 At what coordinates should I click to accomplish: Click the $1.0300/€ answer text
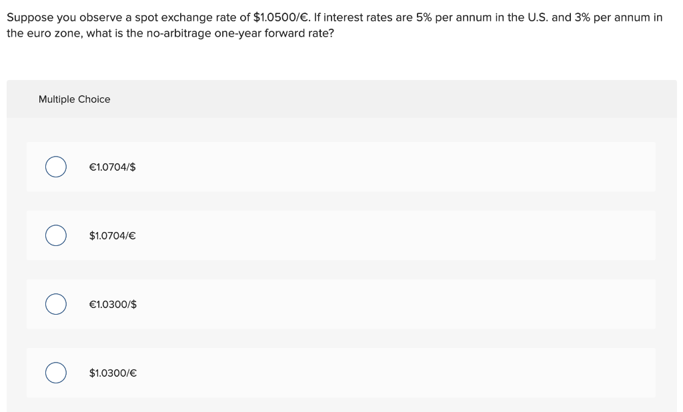(x=112, y=373)
